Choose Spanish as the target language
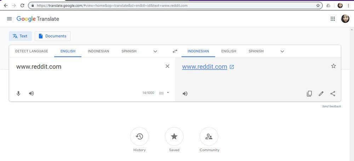This screenshot has width=354, height=161. pos(256,51)
